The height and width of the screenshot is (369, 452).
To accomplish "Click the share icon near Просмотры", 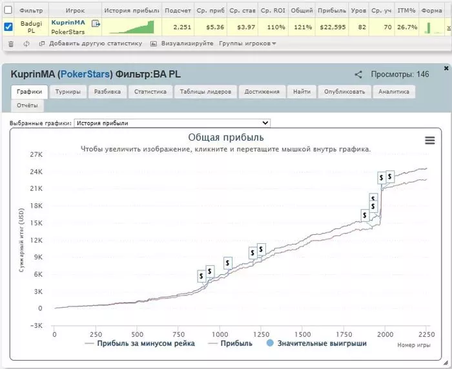I will [358, 75].
